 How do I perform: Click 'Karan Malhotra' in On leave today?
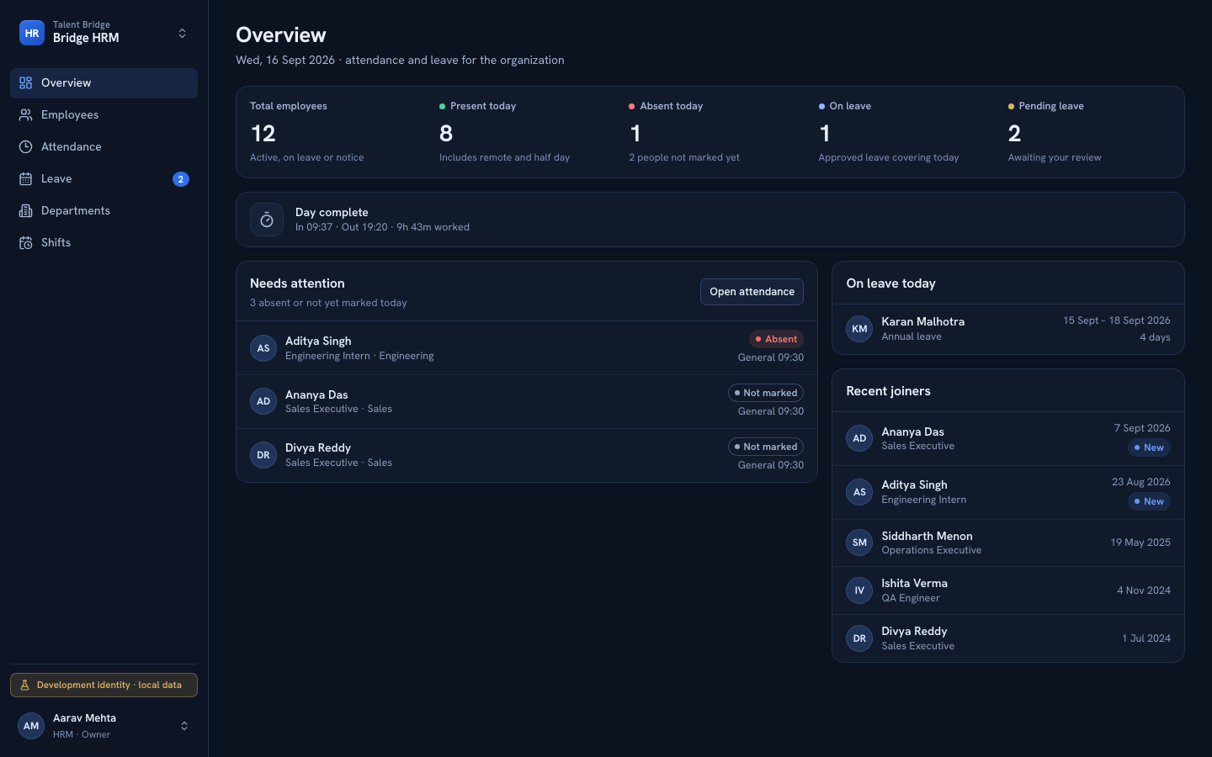pyautogui.click(x=922, y=321)
